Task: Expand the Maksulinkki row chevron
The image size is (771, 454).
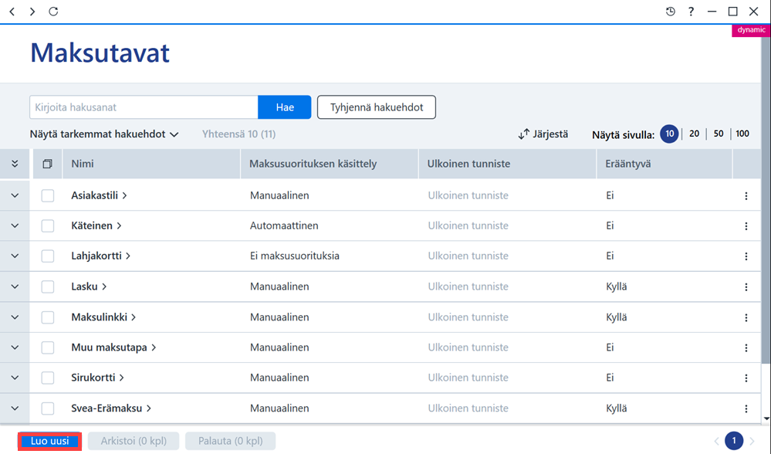Action: click(x=15, y=317)
